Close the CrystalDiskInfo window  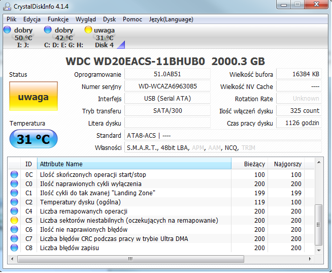316,5
